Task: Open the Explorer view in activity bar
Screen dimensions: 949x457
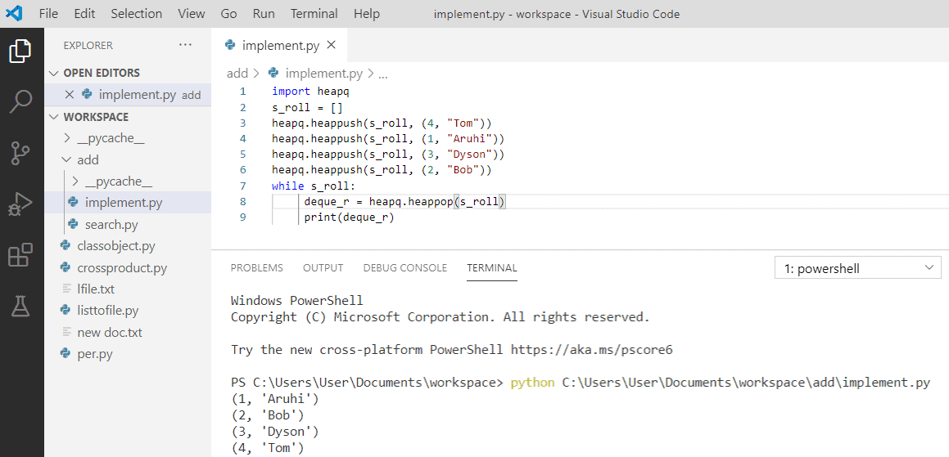Action: (x=21, y=51)
